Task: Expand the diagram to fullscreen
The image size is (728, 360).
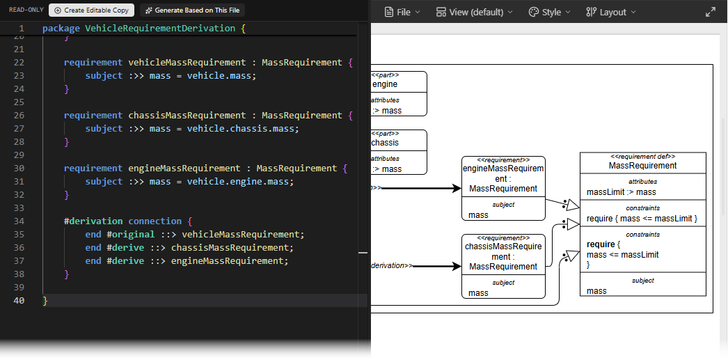Action: pyautogui.click(x=710, y=12)
